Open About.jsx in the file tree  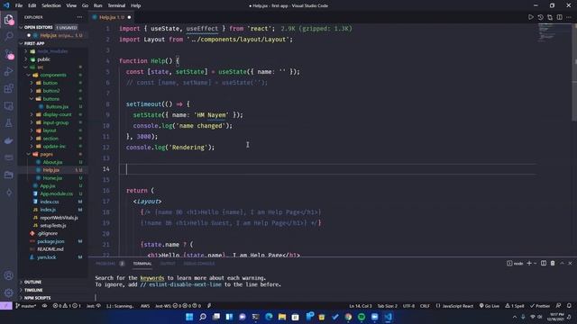pyautogui.click(x=52, y=162)
